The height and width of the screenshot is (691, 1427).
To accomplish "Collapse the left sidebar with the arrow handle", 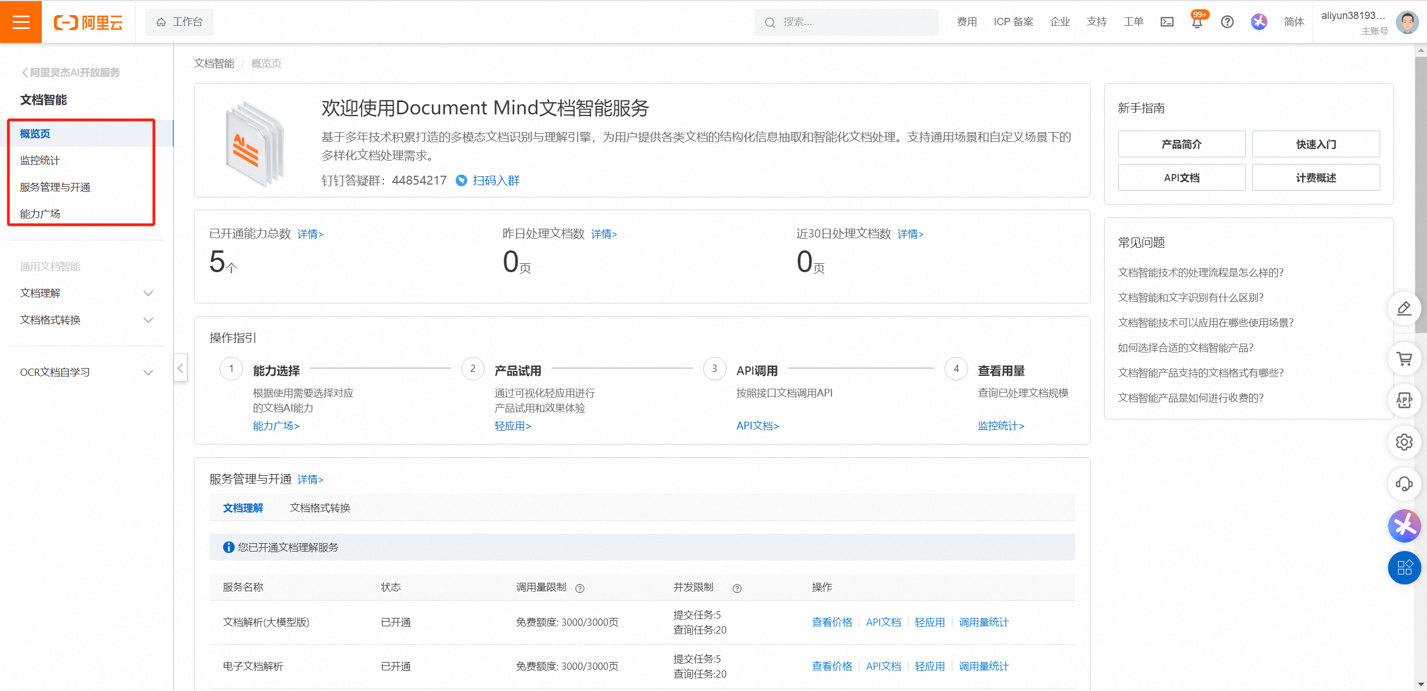I will click(x=180, y=368).
